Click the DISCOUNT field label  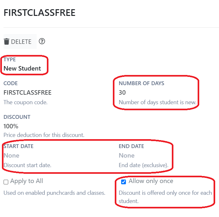pyautogui.click(x=17, y=117)
